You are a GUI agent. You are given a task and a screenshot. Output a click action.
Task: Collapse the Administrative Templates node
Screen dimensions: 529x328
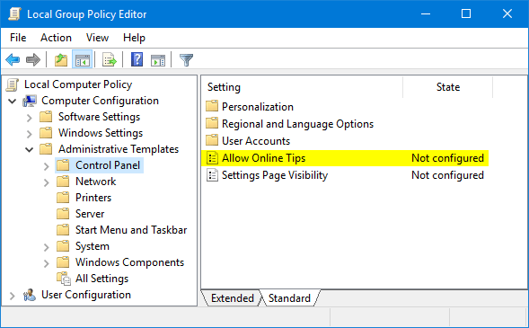point(30,149)
